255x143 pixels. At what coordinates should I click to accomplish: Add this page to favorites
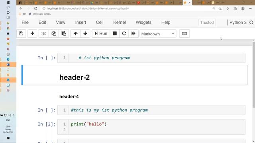click(x=220, y=8)
